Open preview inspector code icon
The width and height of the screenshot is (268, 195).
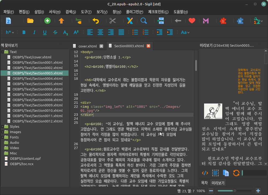205,173
